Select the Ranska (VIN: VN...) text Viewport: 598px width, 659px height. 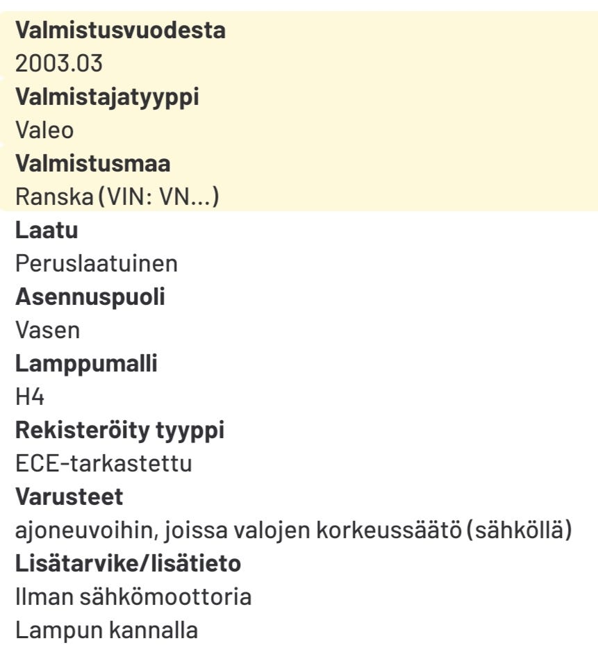click(117, 197)
